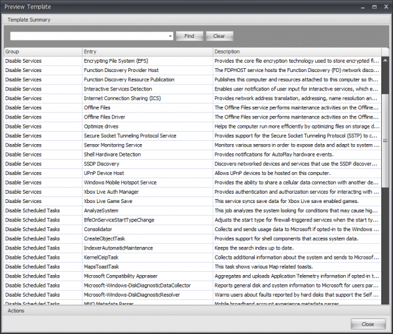The height and width of the screenshot is (334, 393).
Task: Select the Encrypting File System (EFS) row
Action: click(x=115, y=61)
